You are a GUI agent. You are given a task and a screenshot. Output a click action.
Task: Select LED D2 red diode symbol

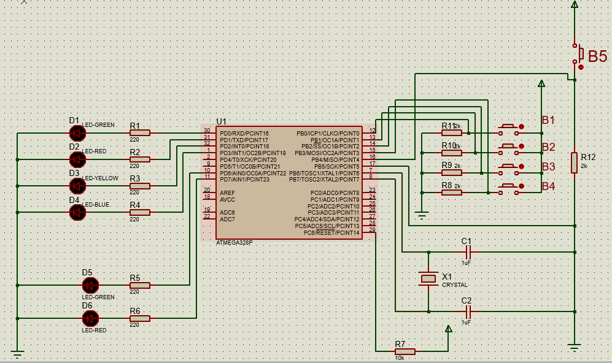77,159
